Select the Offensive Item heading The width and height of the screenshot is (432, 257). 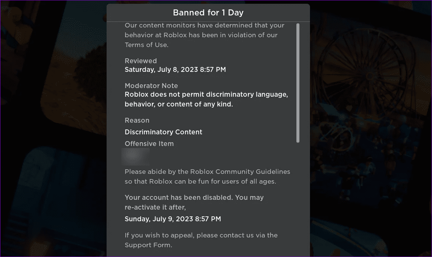click(149, 143)
